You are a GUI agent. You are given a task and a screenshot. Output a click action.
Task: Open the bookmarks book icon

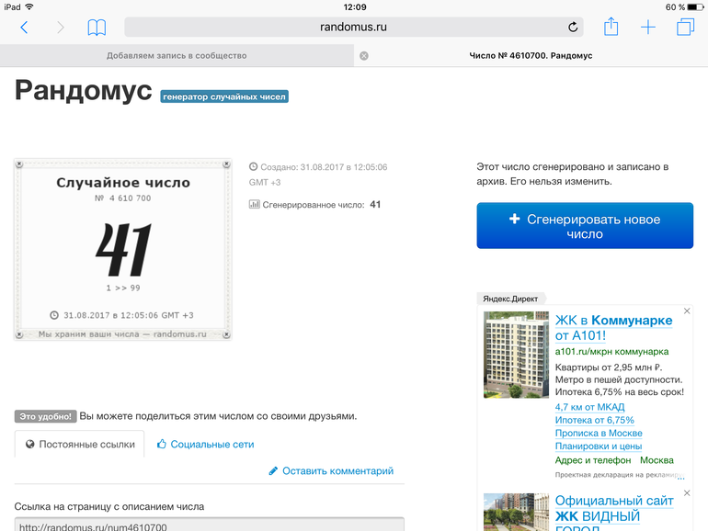coord(97,28)
